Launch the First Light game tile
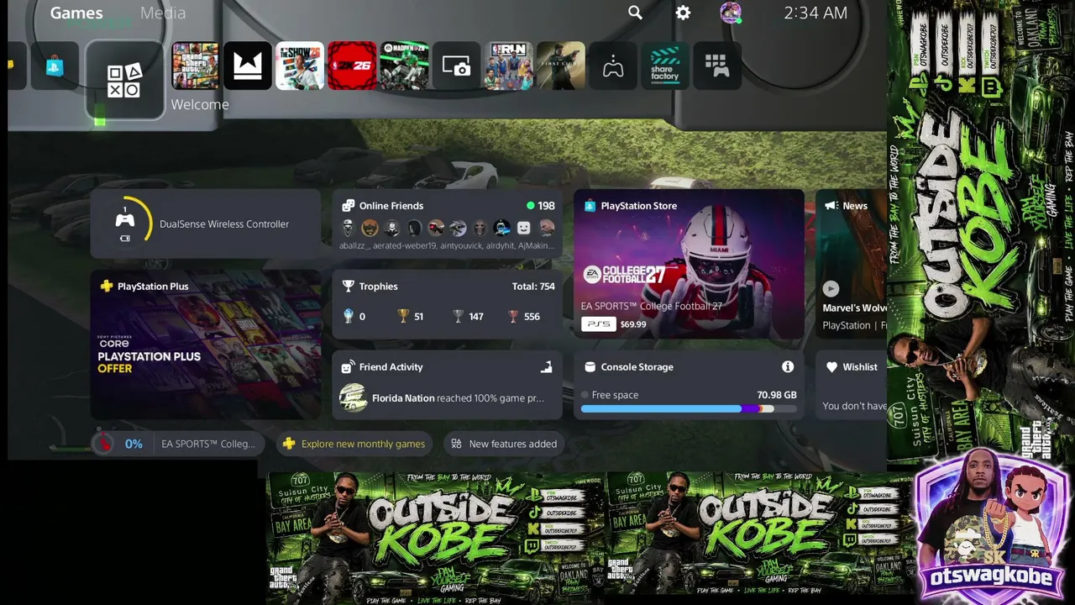Image resolution: width=1075 pixels, height=605 pixels. (561, 66)
